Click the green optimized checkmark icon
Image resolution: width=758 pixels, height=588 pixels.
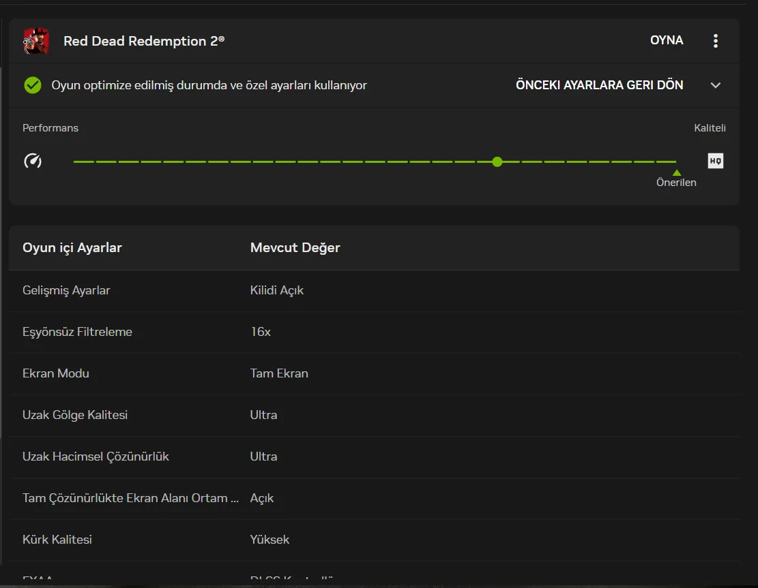pos(32,85)
